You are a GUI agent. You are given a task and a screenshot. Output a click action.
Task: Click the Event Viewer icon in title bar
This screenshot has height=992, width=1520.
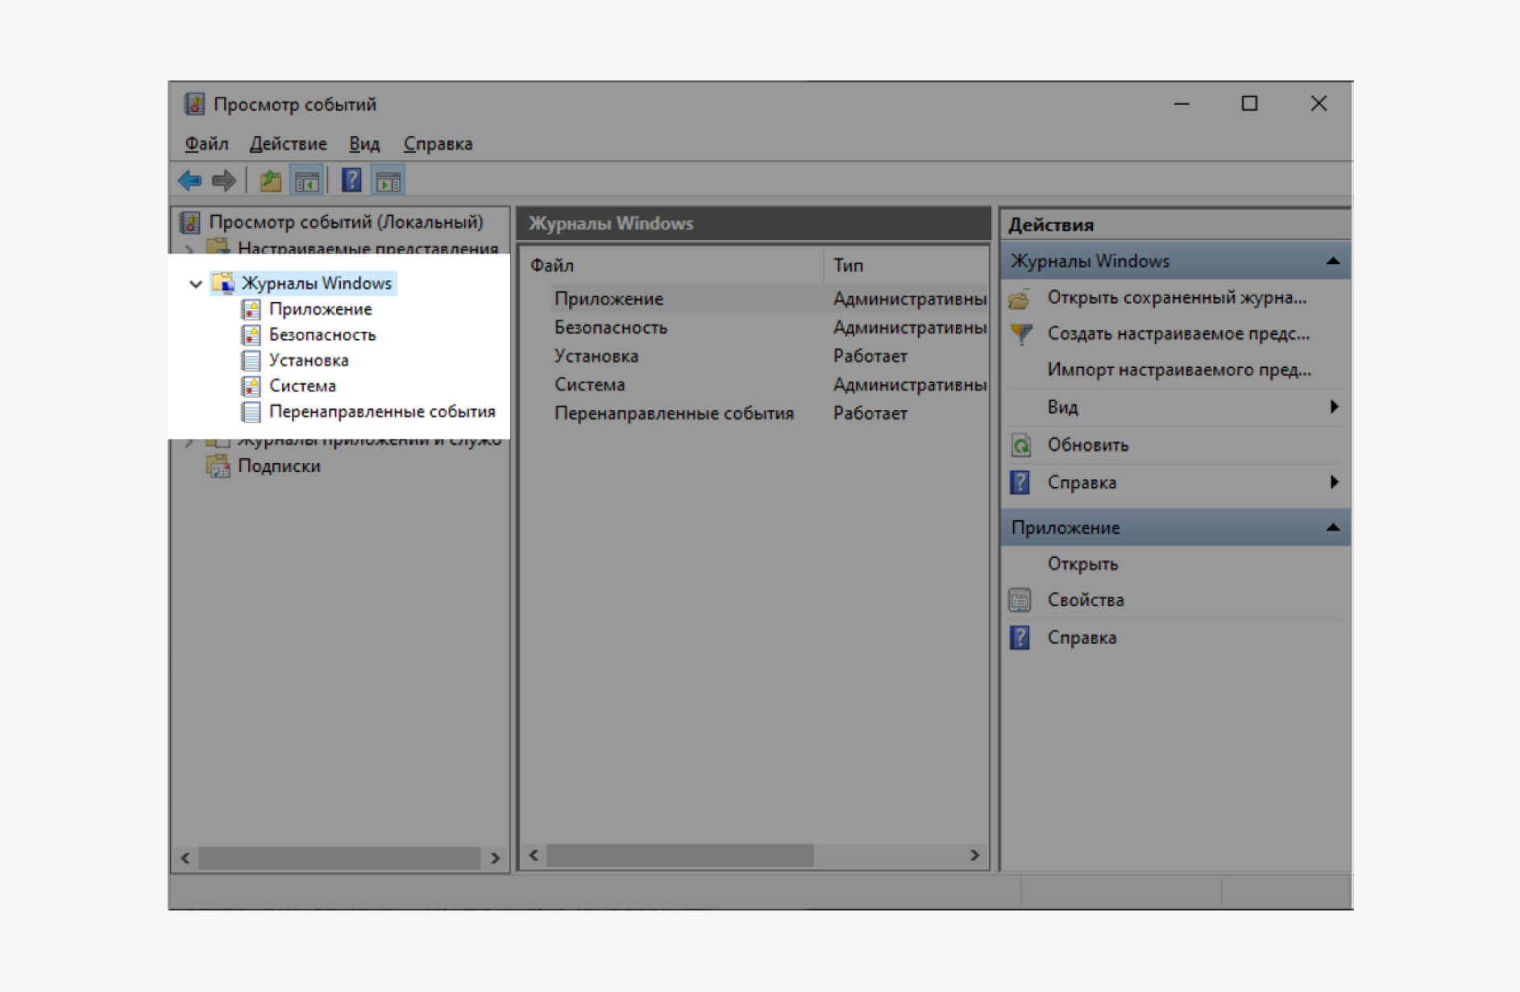coord(194,104)
